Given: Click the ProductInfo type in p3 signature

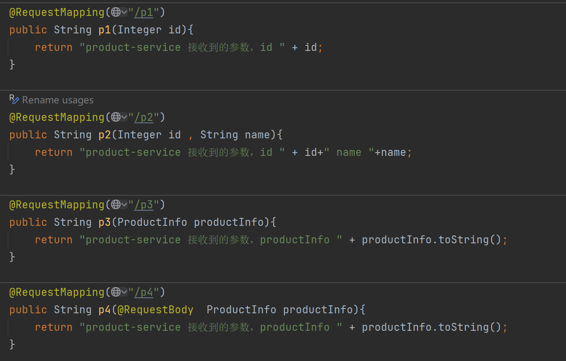Looking at the screenshot, I should pos(152,222).
